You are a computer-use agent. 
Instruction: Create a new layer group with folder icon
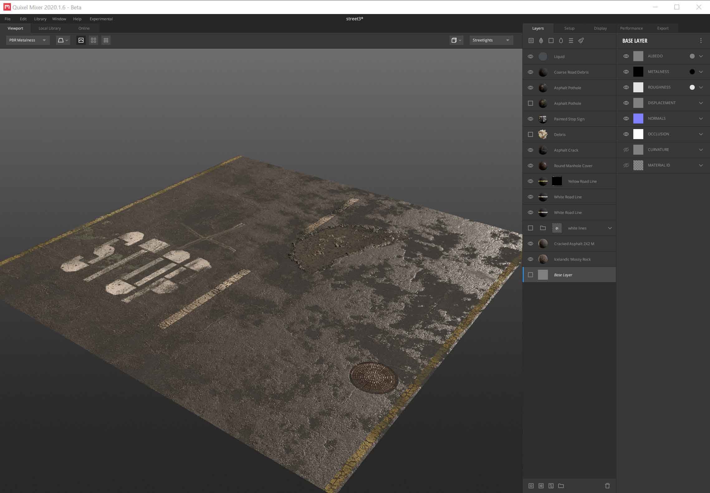[561, 486]
